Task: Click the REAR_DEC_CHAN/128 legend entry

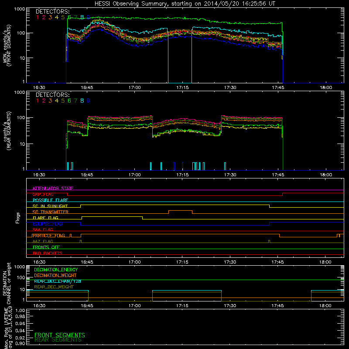Action: point(58,281)
